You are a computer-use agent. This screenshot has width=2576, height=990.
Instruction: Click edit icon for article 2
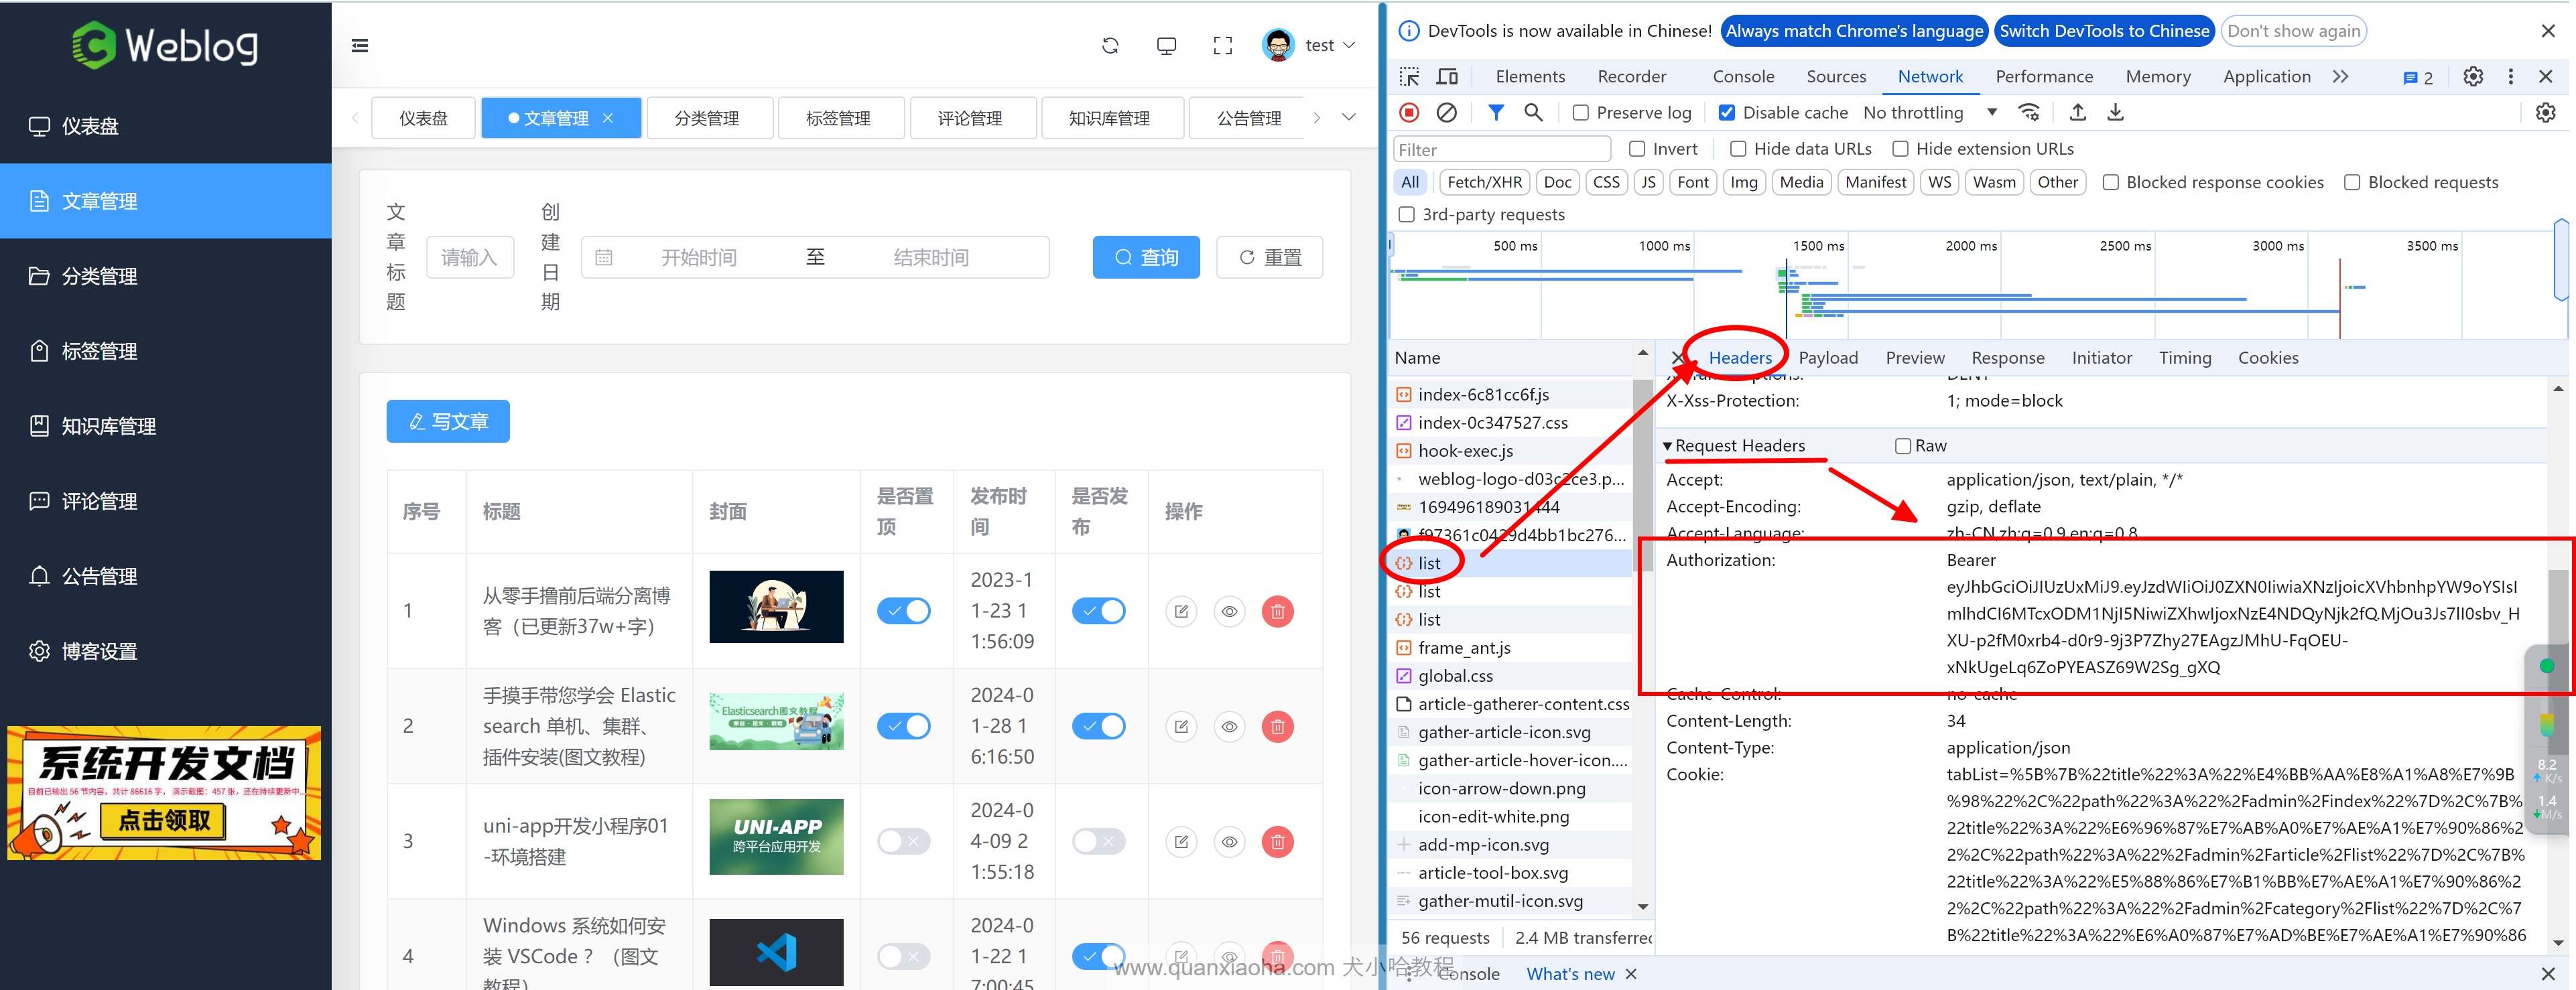[x=1181, y=727]
